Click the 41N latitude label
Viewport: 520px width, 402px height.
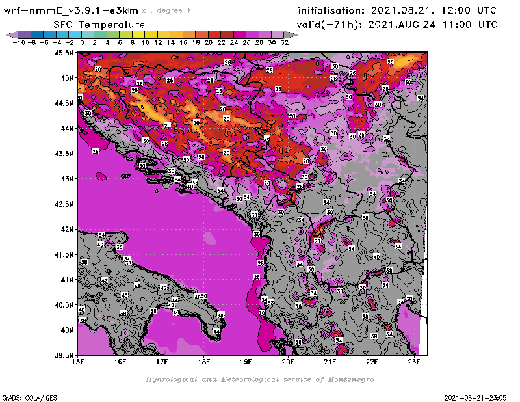point(67,280)
